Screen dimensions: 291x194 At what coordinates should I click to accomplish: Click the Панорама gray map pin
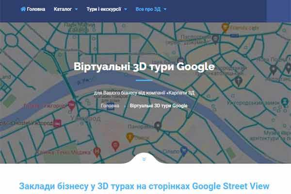[x=158, y=126]
